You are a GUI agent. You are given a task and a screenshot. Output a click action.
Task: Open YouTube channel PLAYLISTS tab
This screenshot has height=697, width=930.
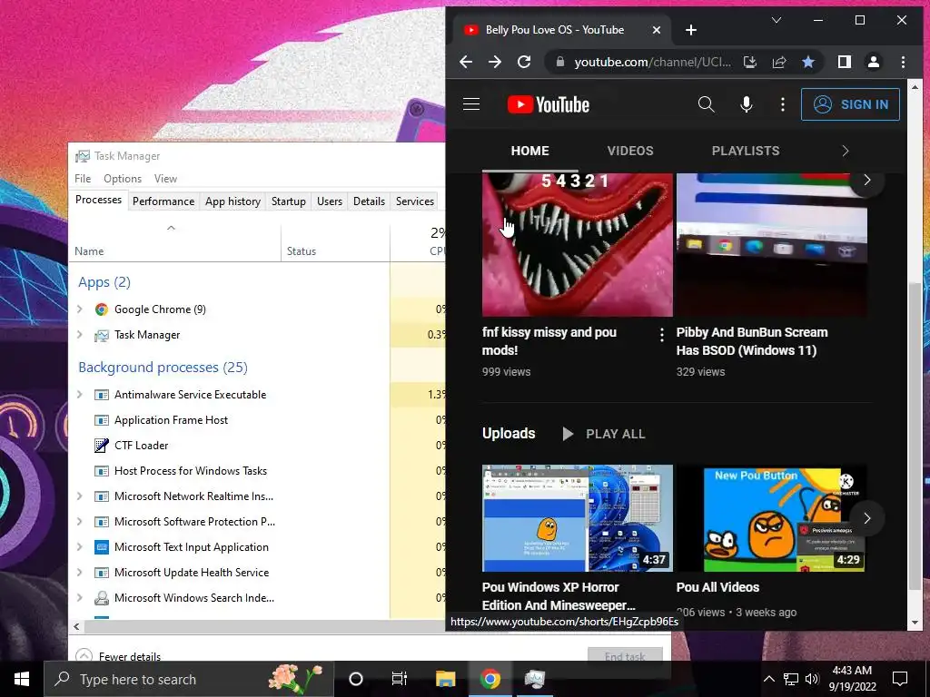click(746, 151)
